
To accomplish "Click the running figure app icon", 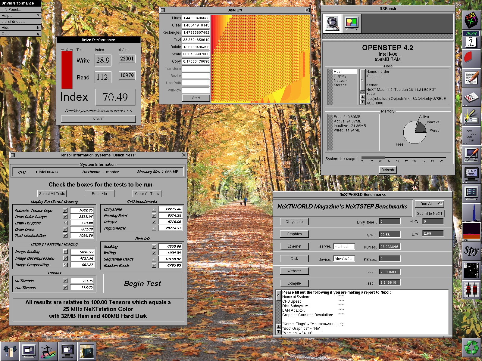I will click(48, 351).
